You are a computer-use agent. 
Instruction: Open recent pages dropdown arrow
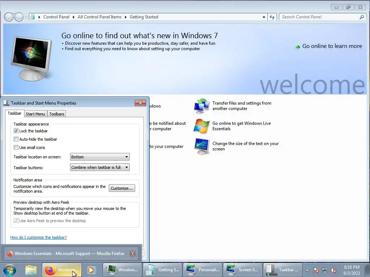coord(26,17)
